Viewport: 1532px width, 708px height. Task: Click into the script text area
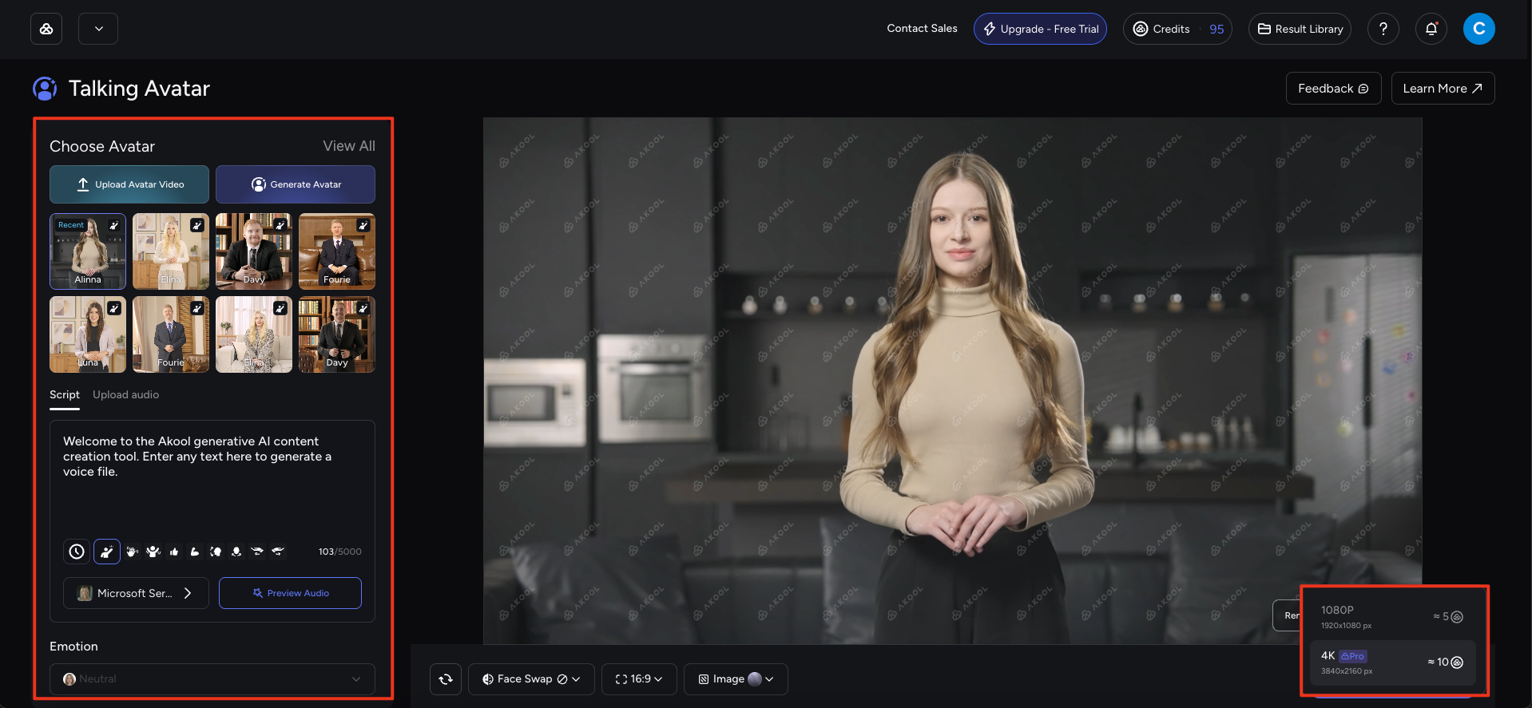click(x=212, y=479)
